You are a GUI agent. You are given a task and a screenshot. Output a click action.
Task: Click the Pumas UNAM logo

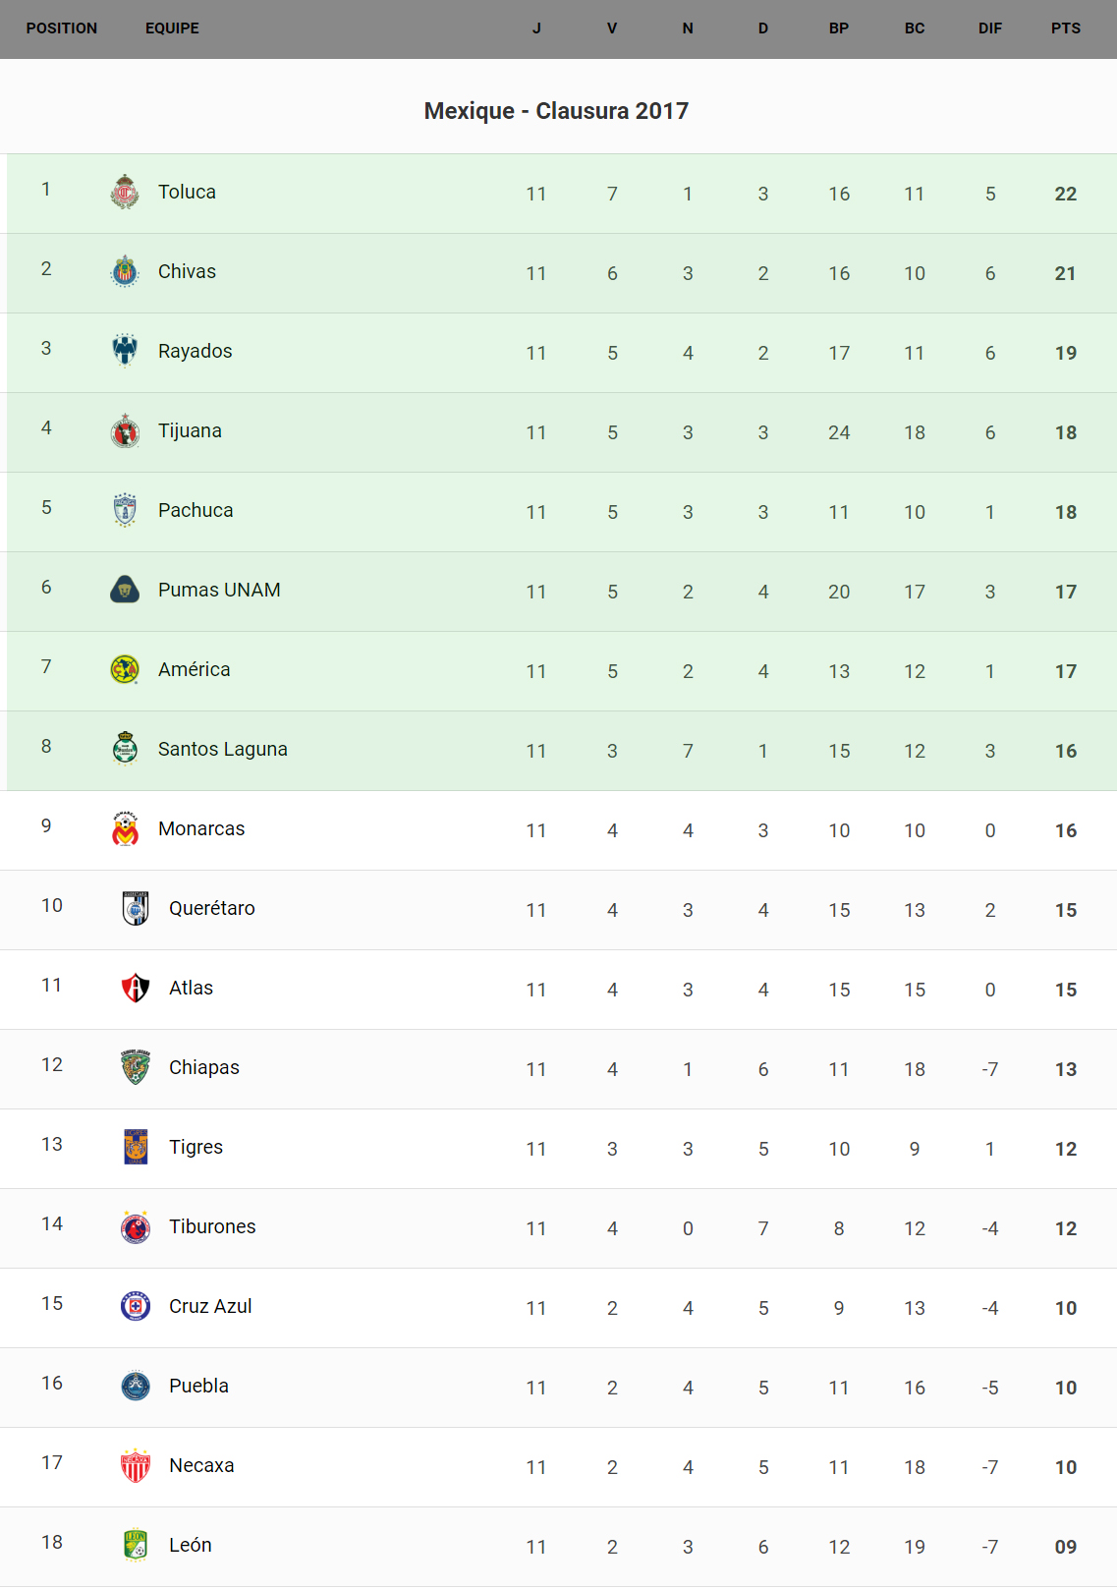125,590
